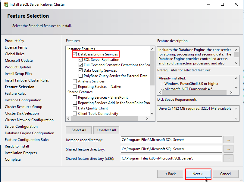Check Reporting Services - SharePoint

point(74,97)
